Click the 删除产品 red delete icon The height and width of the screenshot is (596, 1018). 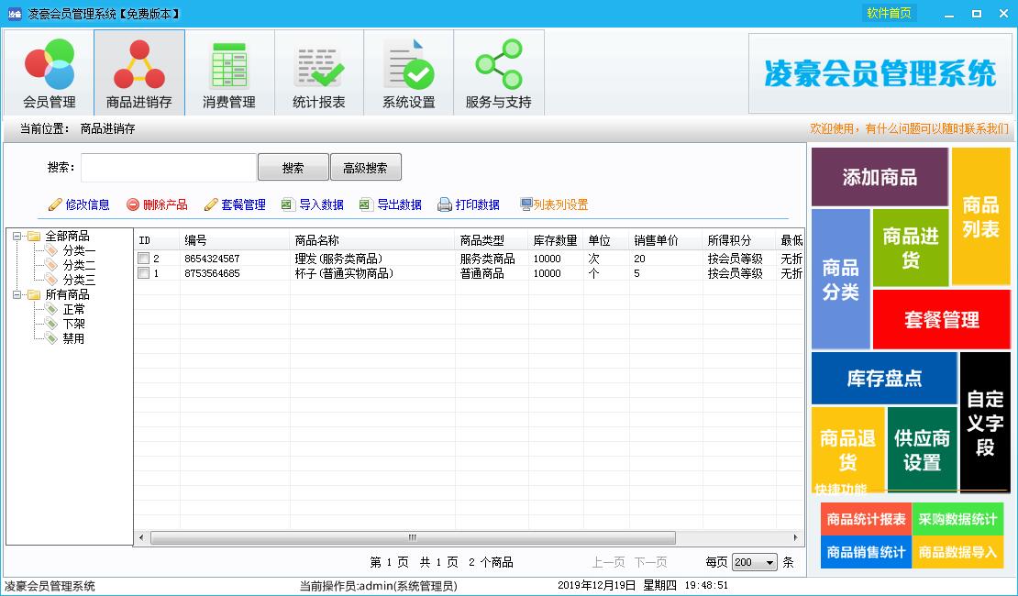tap(133, 204)
